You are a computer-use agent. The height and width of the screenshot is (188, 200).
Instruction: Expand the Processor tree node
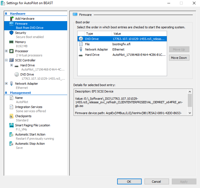point(6,51)
